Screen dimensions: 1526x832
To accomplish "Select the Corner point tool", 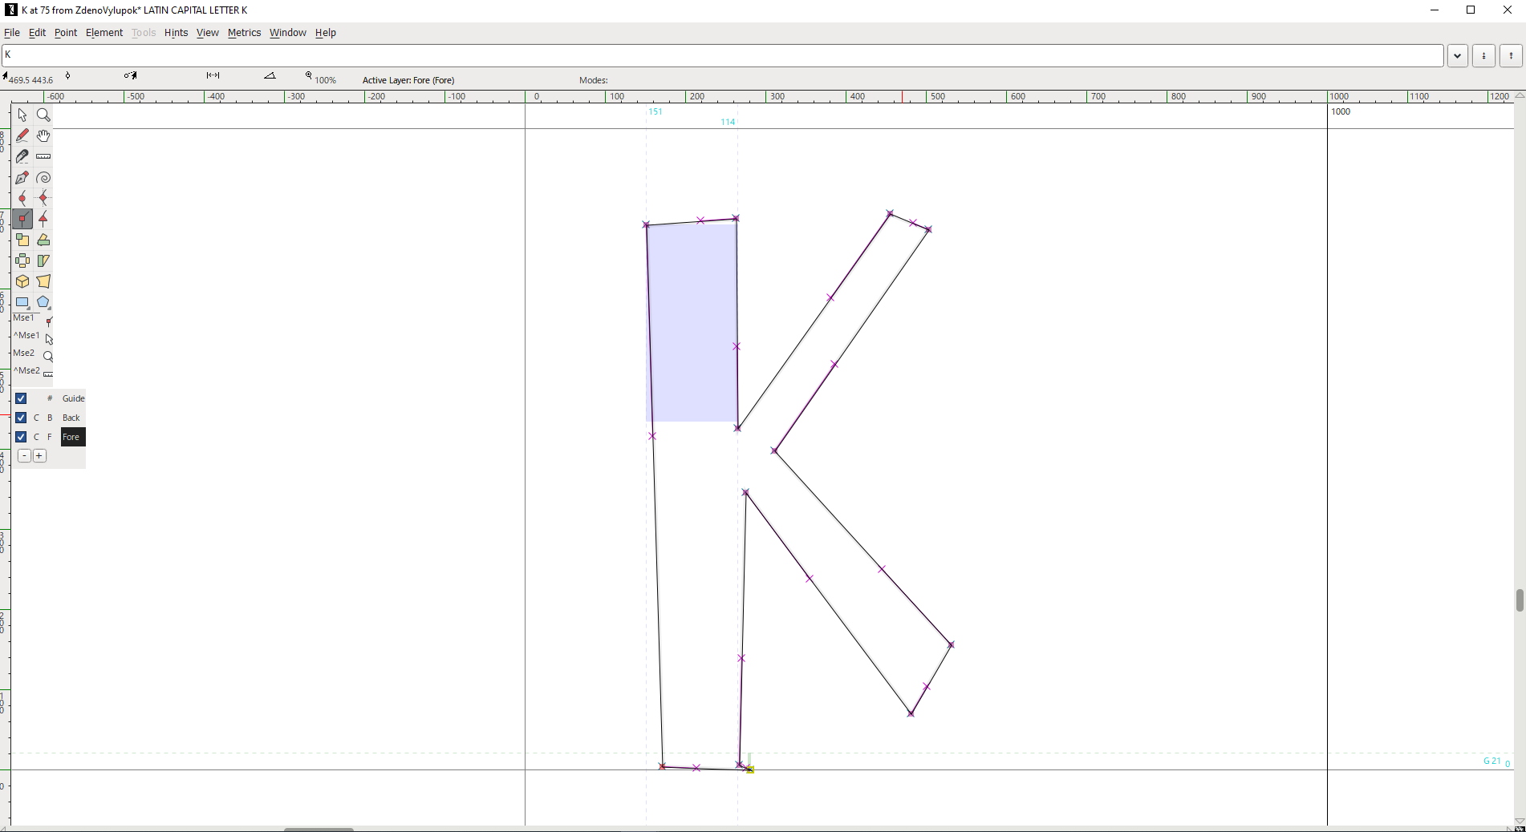I will point(22,220).
